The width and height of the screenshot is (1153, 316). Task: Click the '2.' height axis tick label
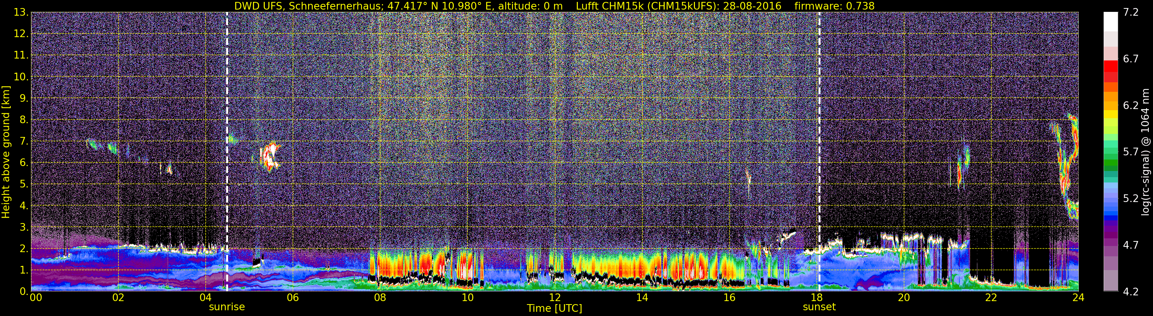[x=24, y=248]
